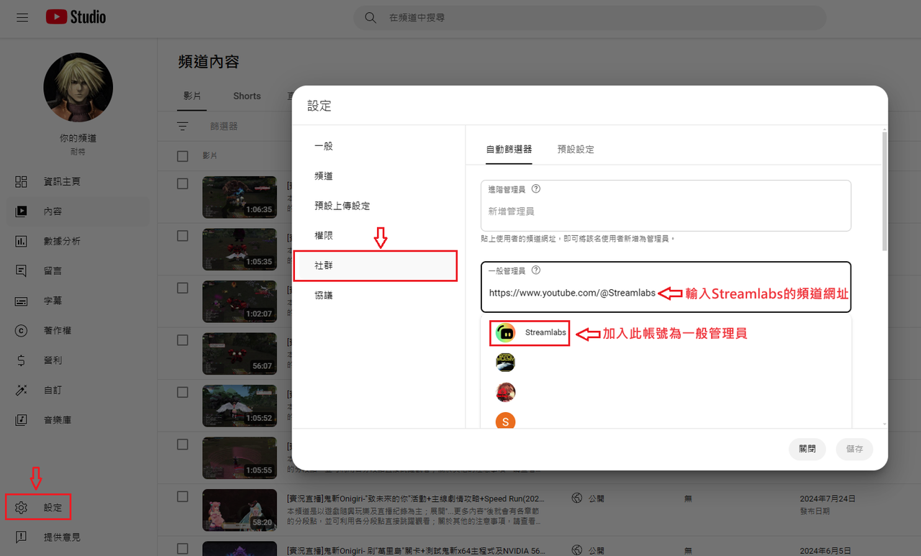Open 數據分析 analytics sidebar item
The image size is (921, 556).
coord(78,241)
